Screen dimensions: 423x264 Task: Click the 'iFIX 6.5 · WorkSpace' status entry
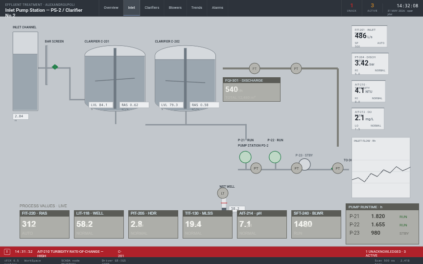(23, 261)
